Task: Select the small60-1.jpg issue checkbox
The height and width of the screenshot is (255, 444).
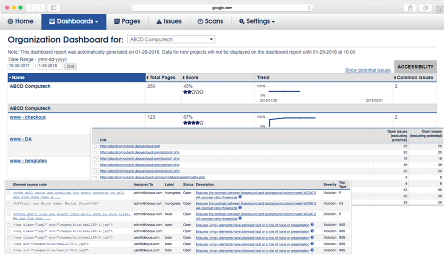Action: 8,225
